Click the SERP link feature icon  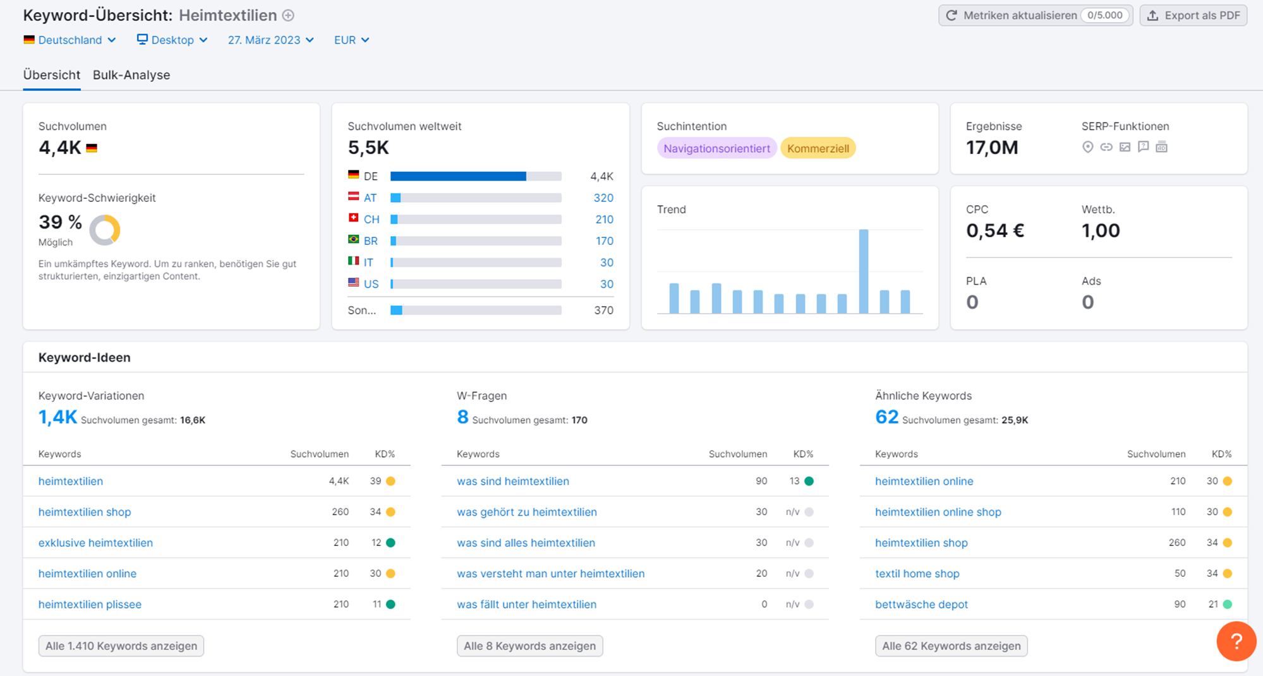pyautogui.click(x=1106, y=147)
